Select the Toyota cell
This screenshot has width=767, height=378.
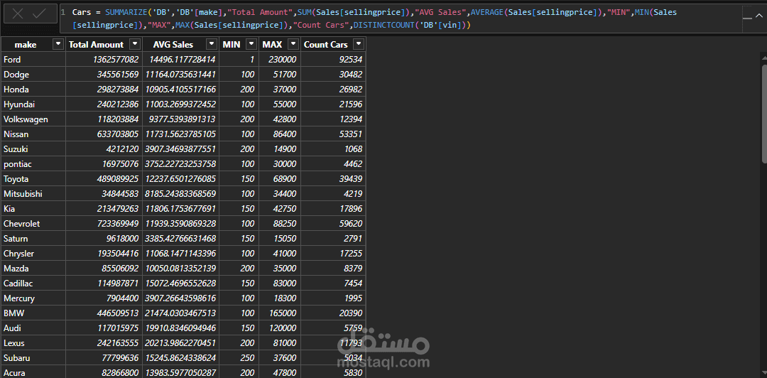pyautogui.click(x=33, y=179)
